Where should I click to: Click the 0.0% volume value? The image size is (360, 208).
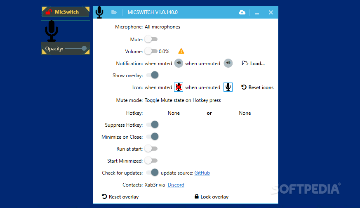tap(164, 52)
